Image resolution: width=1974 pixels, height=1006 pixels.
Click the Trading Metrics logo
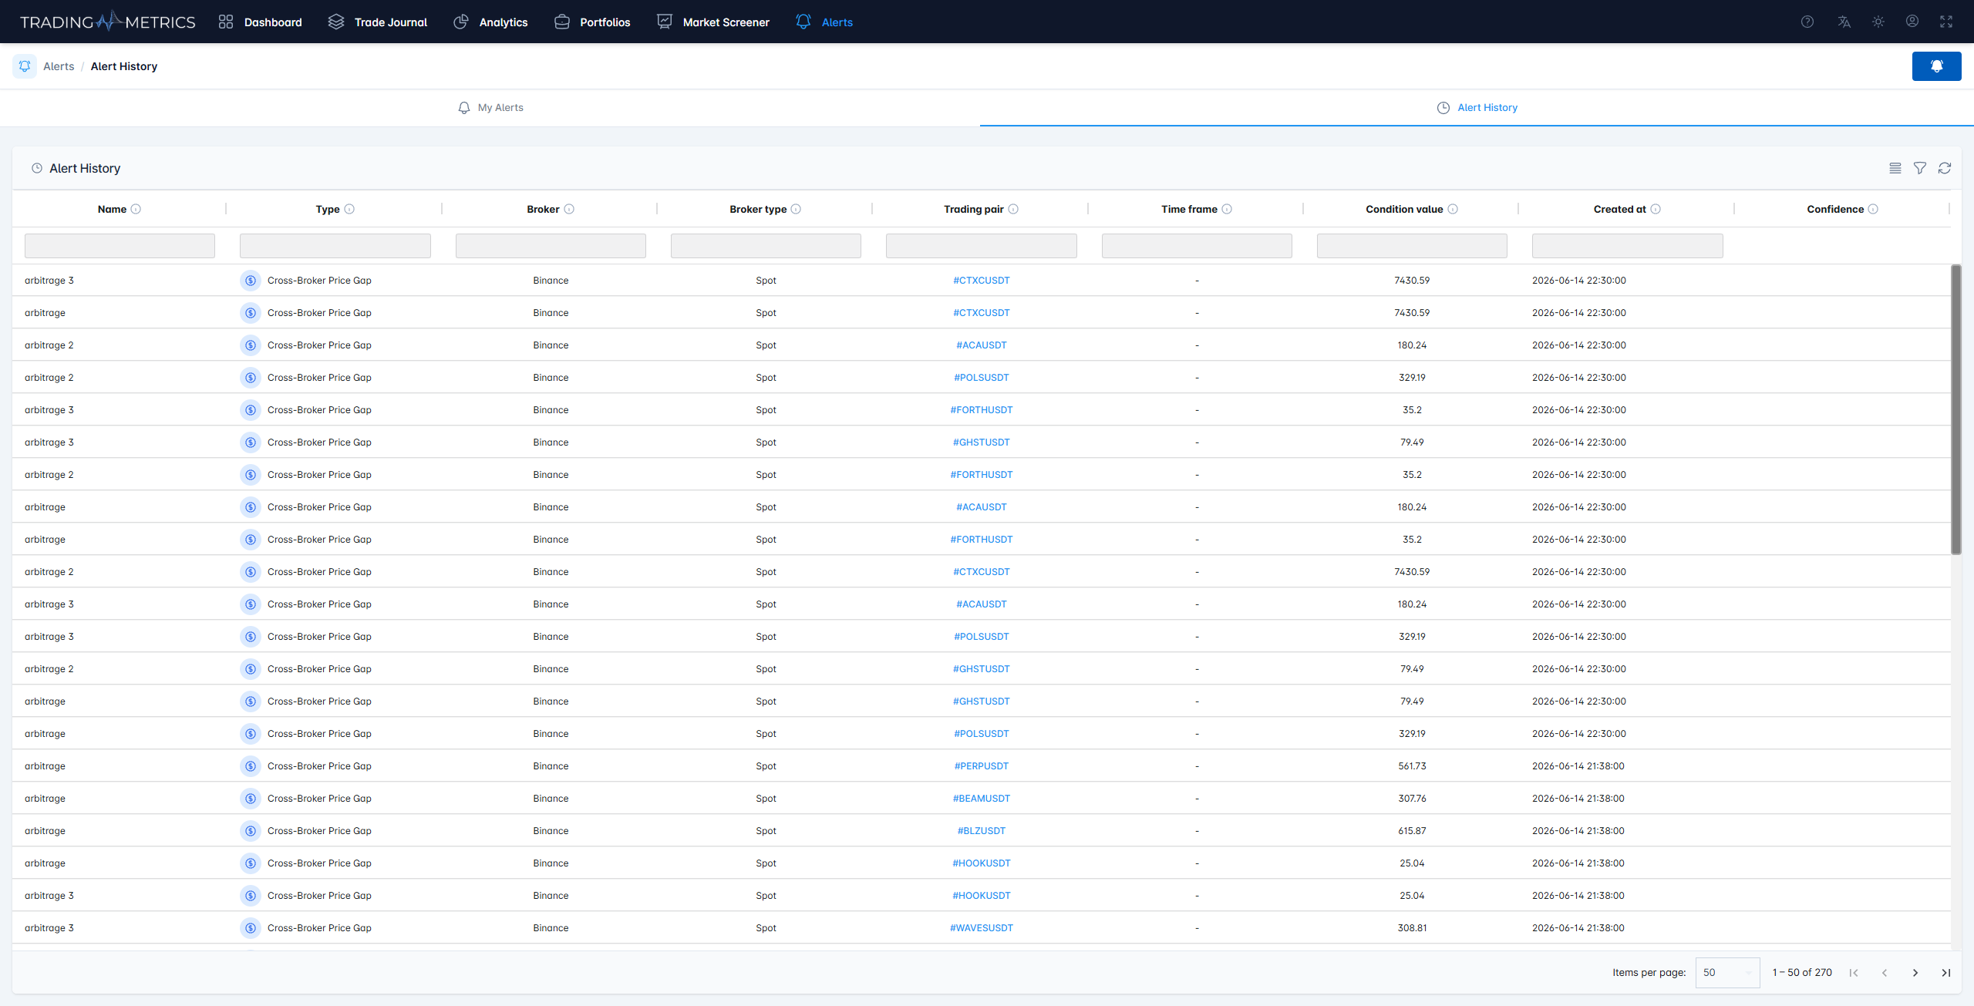click(x=107, y=22)
